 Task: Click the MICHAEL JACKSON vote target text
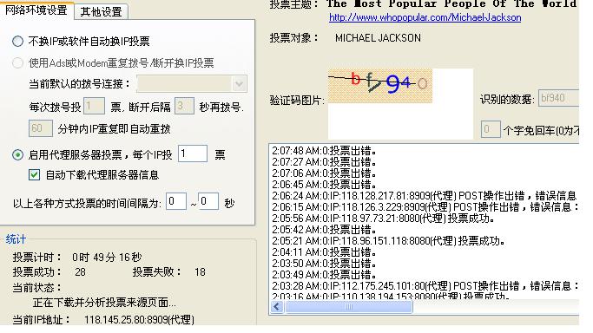378,38
